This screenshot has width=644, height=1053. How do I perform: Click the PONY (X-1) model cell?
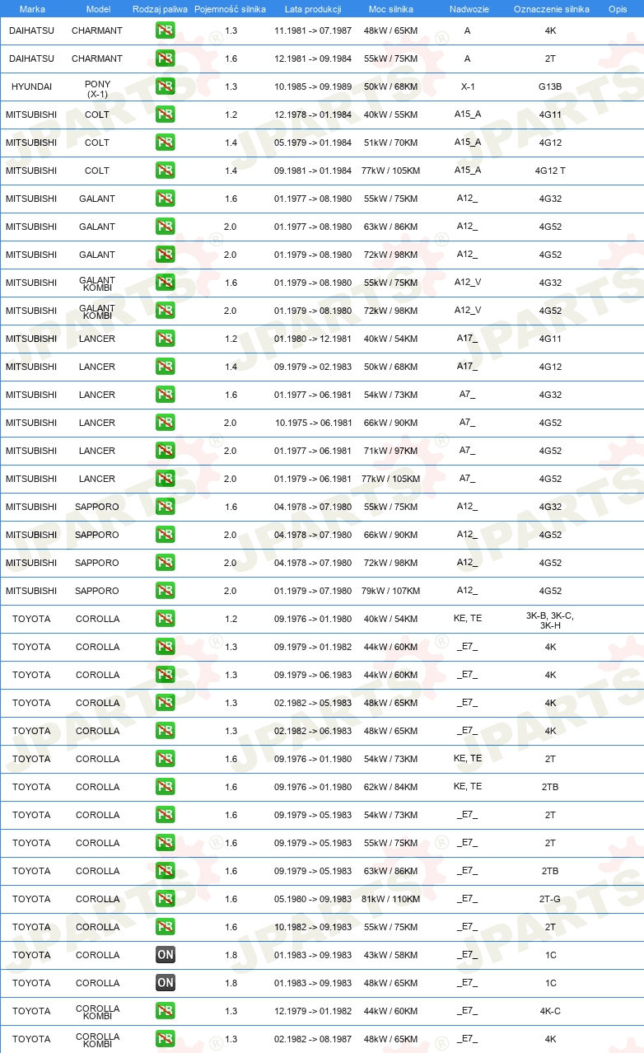(97, 89)
